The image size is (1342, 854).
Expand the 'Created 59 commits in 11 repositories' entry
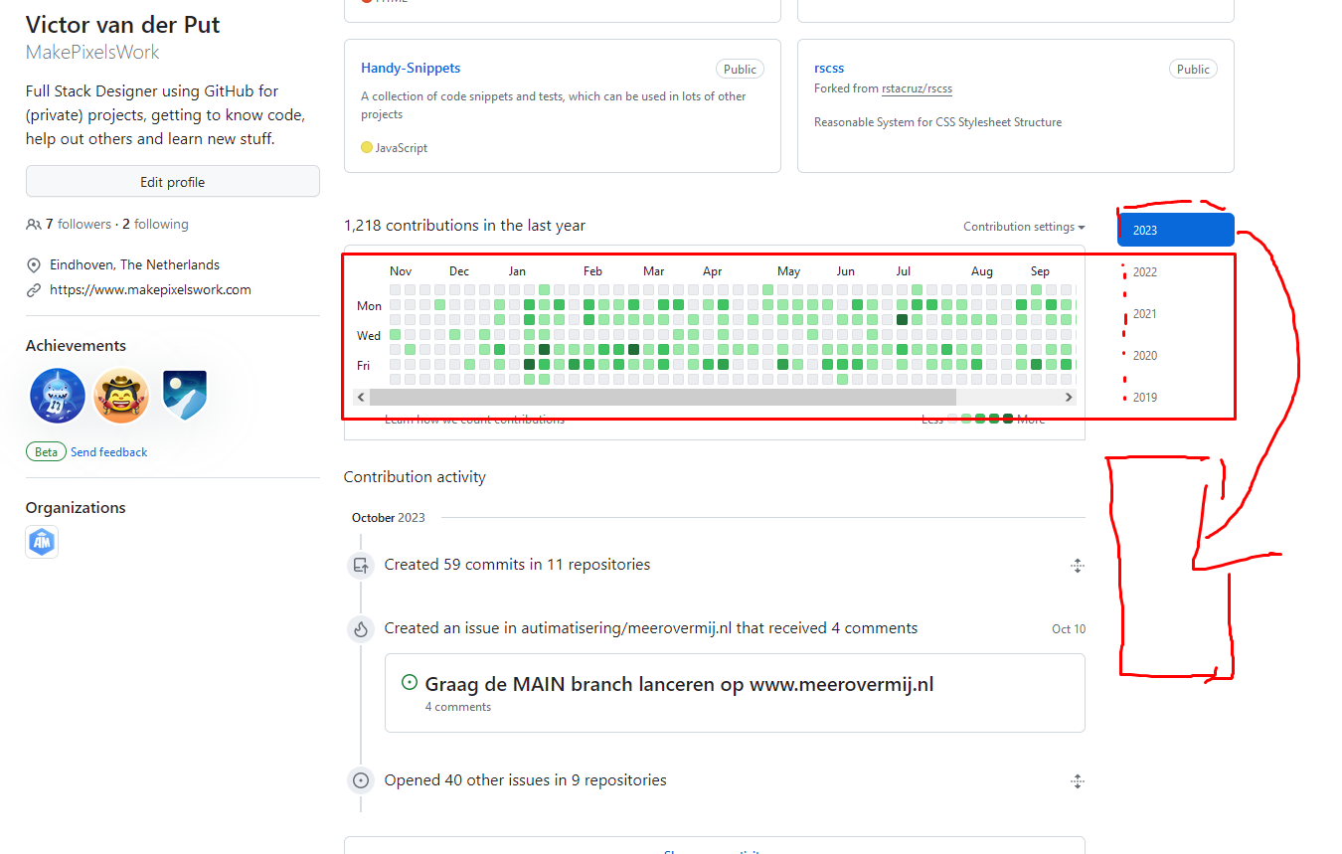(x=1078, y=565)
